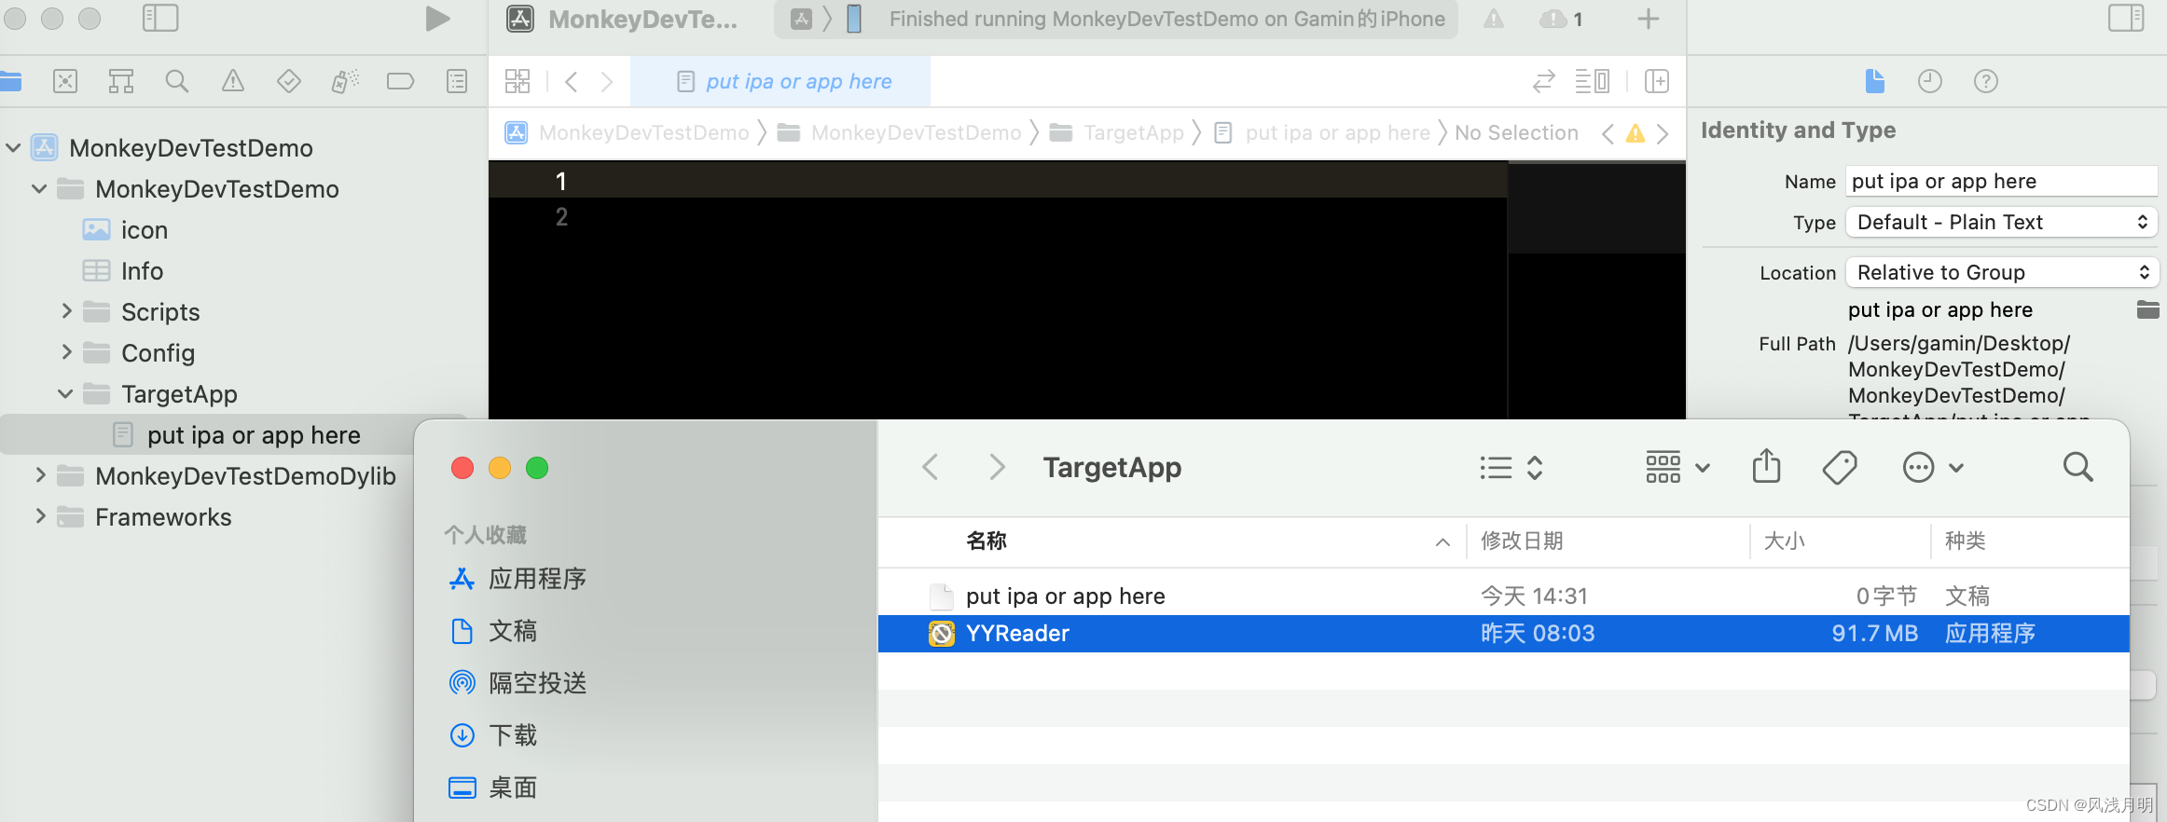Toggle the Xcode inspector panel

[2126, 19]
